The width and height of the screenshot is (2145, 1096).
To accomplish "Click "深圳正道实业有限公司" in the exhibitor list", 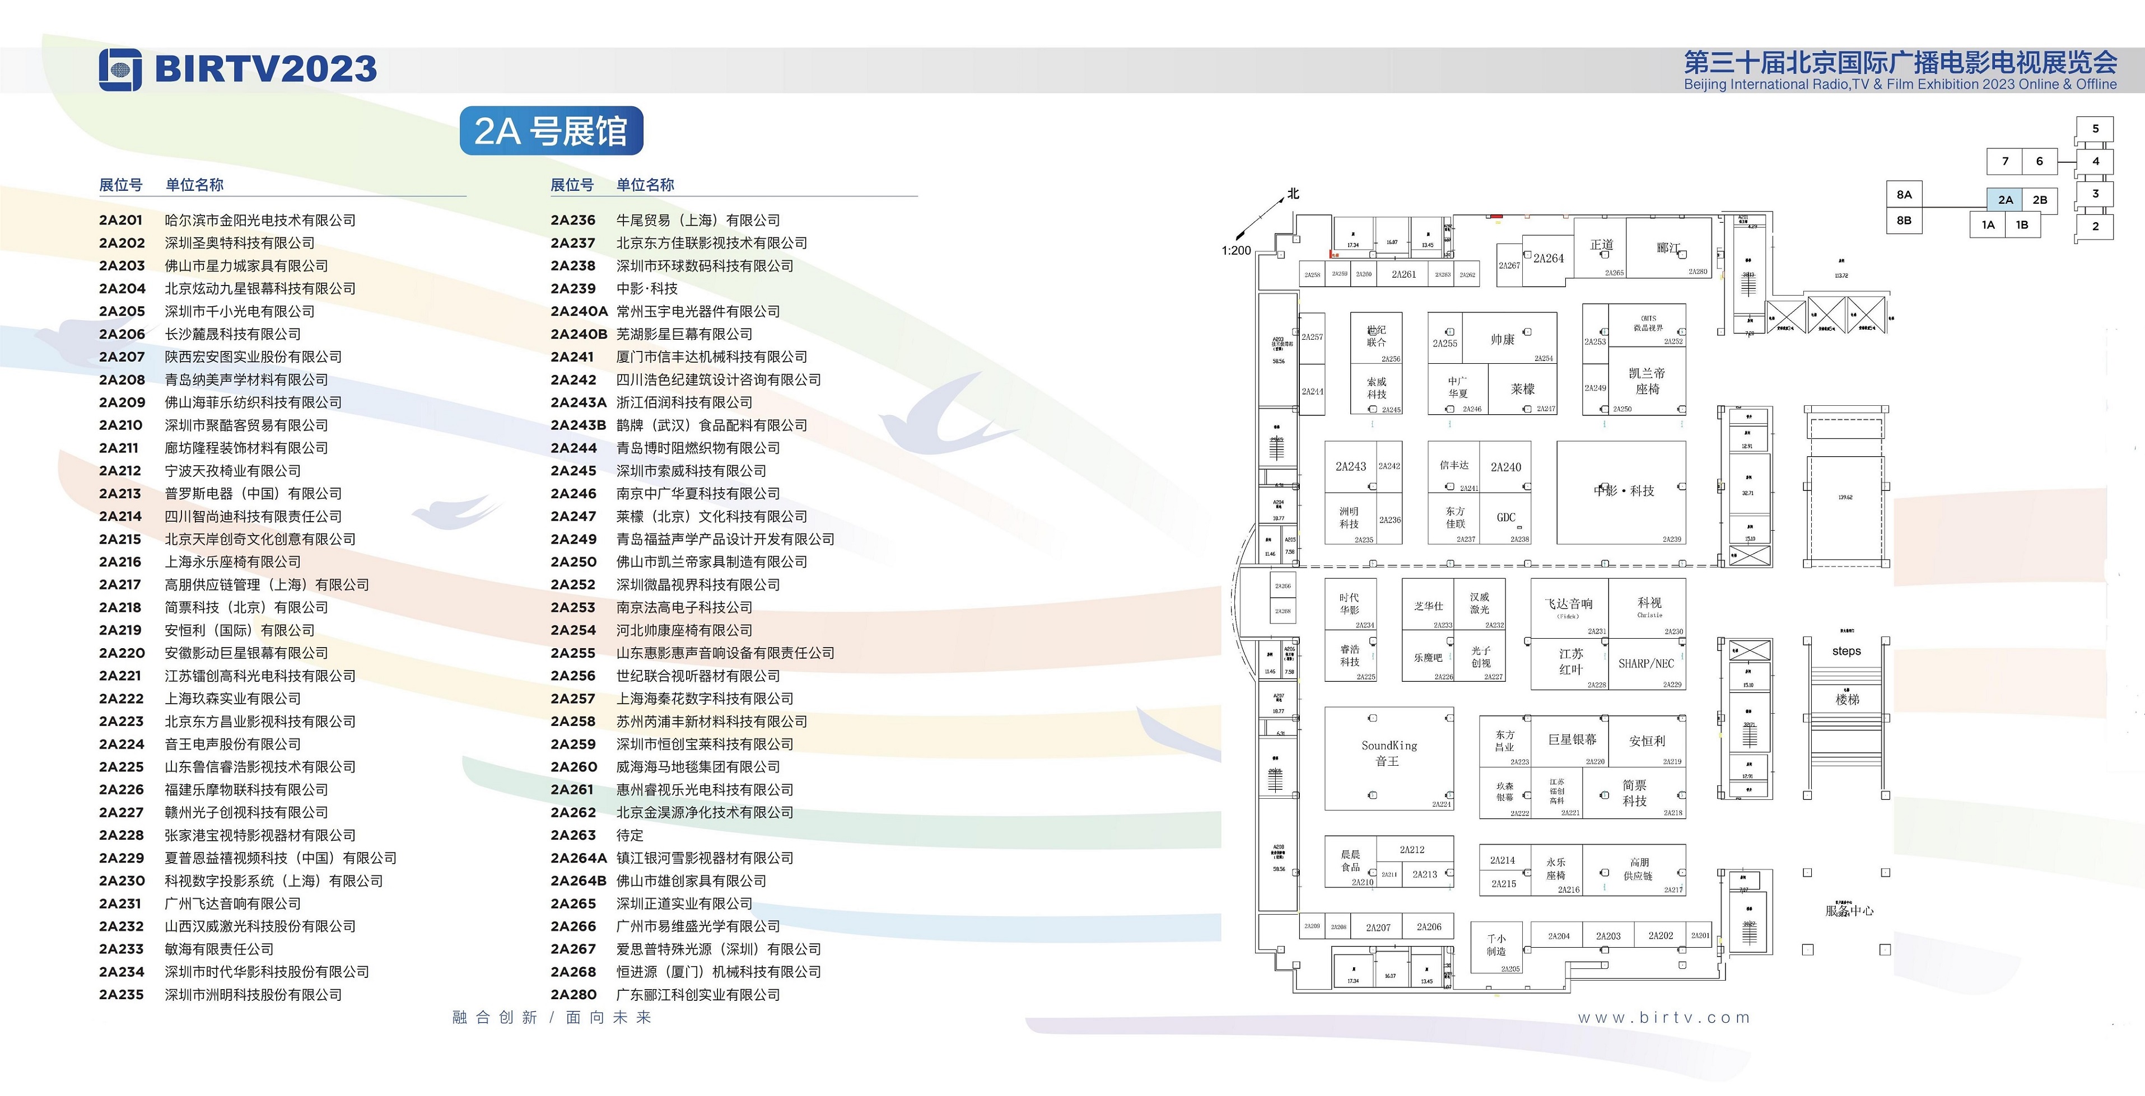I will [x=684, y=904].
